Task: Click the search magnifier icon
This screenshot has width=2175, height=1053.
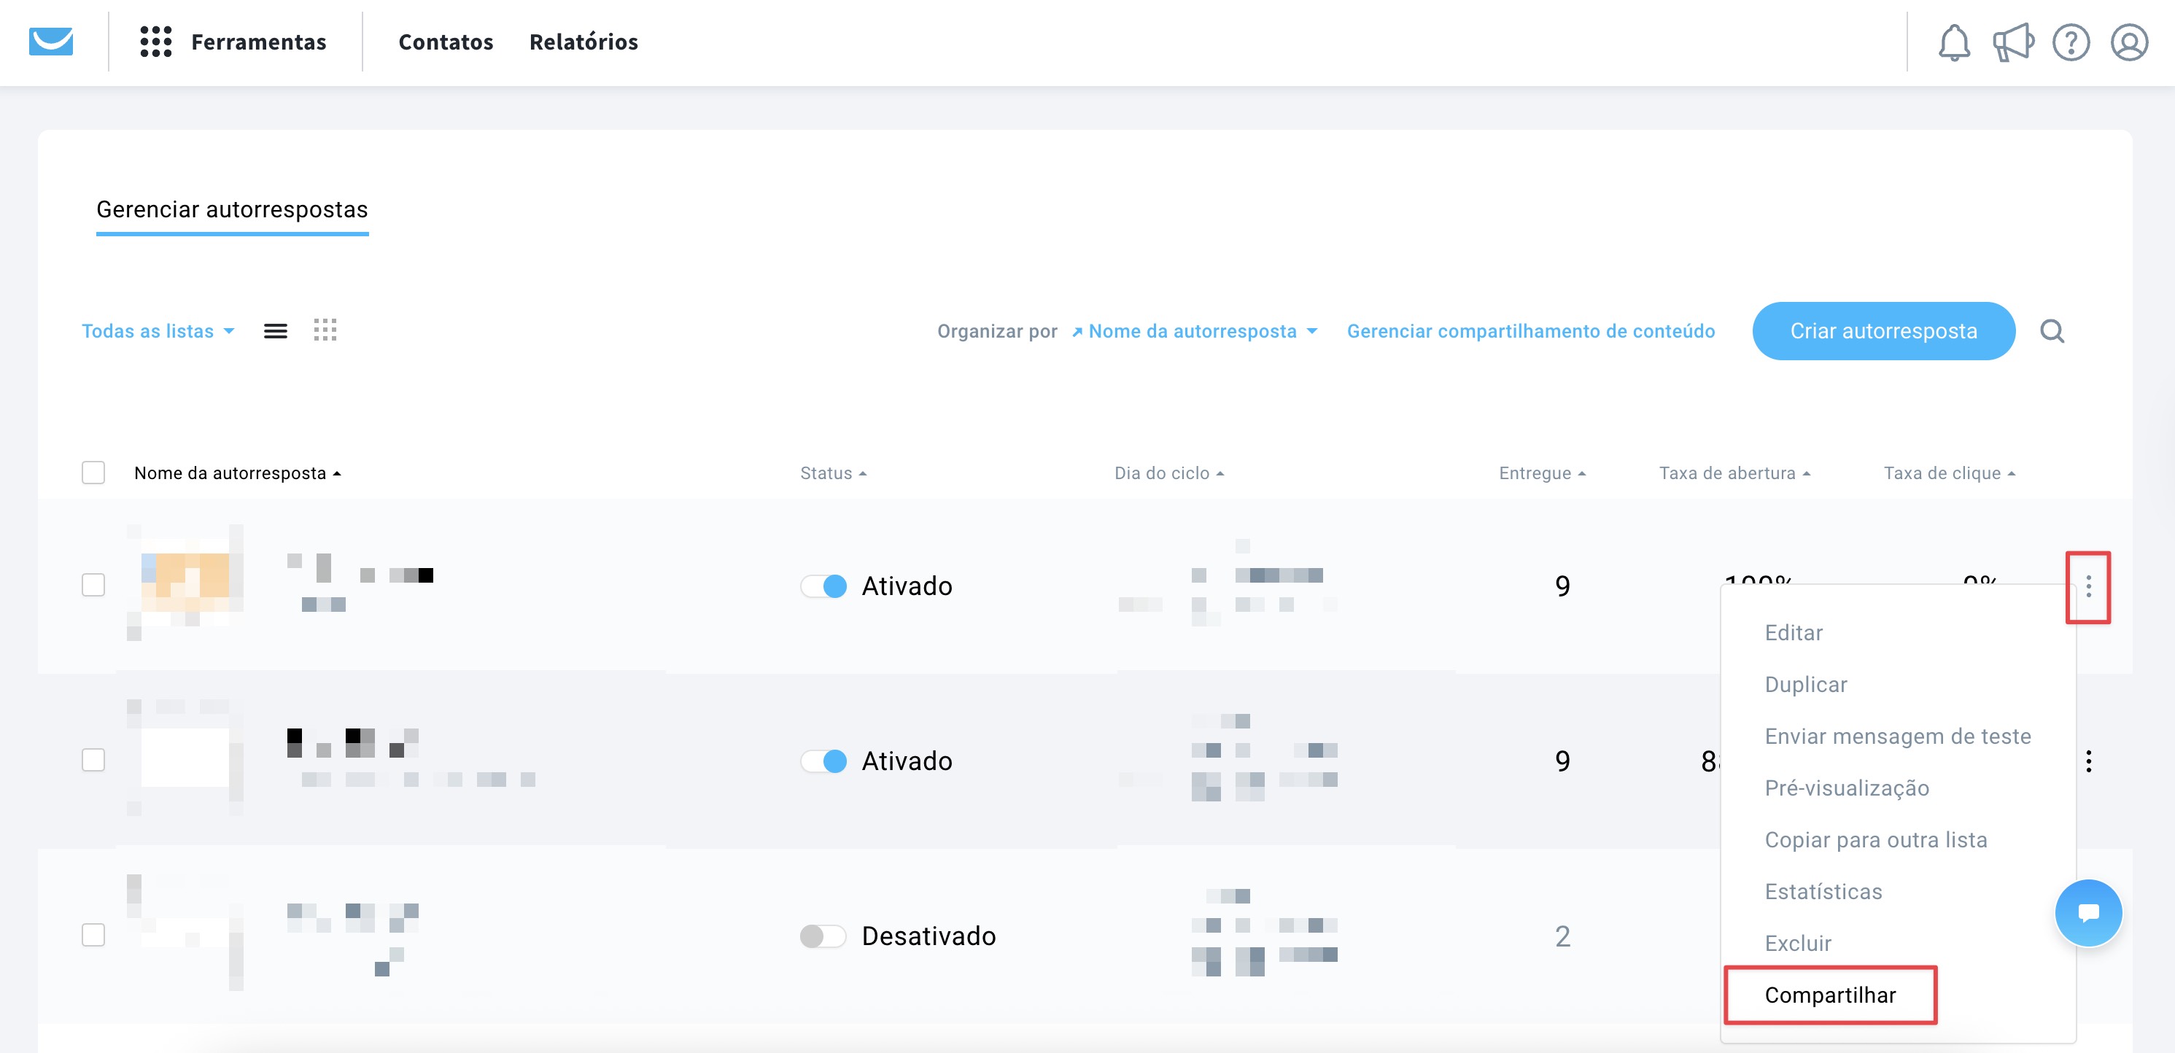Action: pos(2052,331)
